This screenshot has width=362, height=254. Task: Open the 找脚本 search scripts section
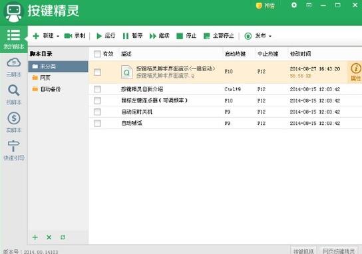coord(13,95)
